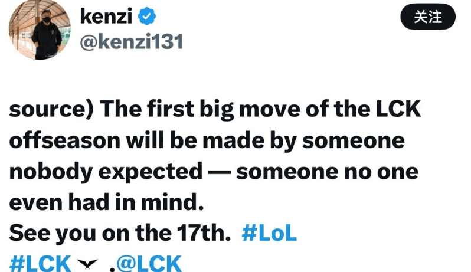Click the line "nobody expected — someone no one"
The height and width of the screenshot is (272, 471).
(x=213, y=172)
